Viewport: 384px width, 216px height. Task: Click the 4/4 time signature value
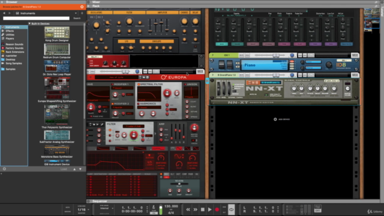(x=171, y=213)
